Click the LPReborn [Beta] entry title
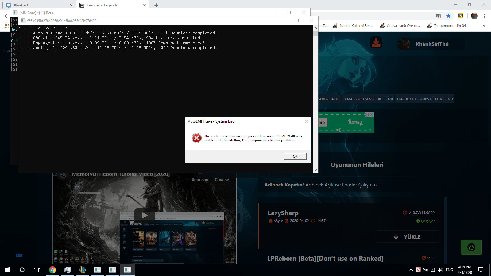 coord(325,259)
